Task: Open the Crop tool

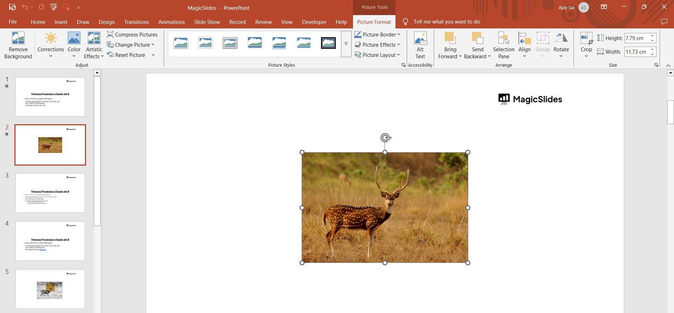Action: click(x=586, y=45)
